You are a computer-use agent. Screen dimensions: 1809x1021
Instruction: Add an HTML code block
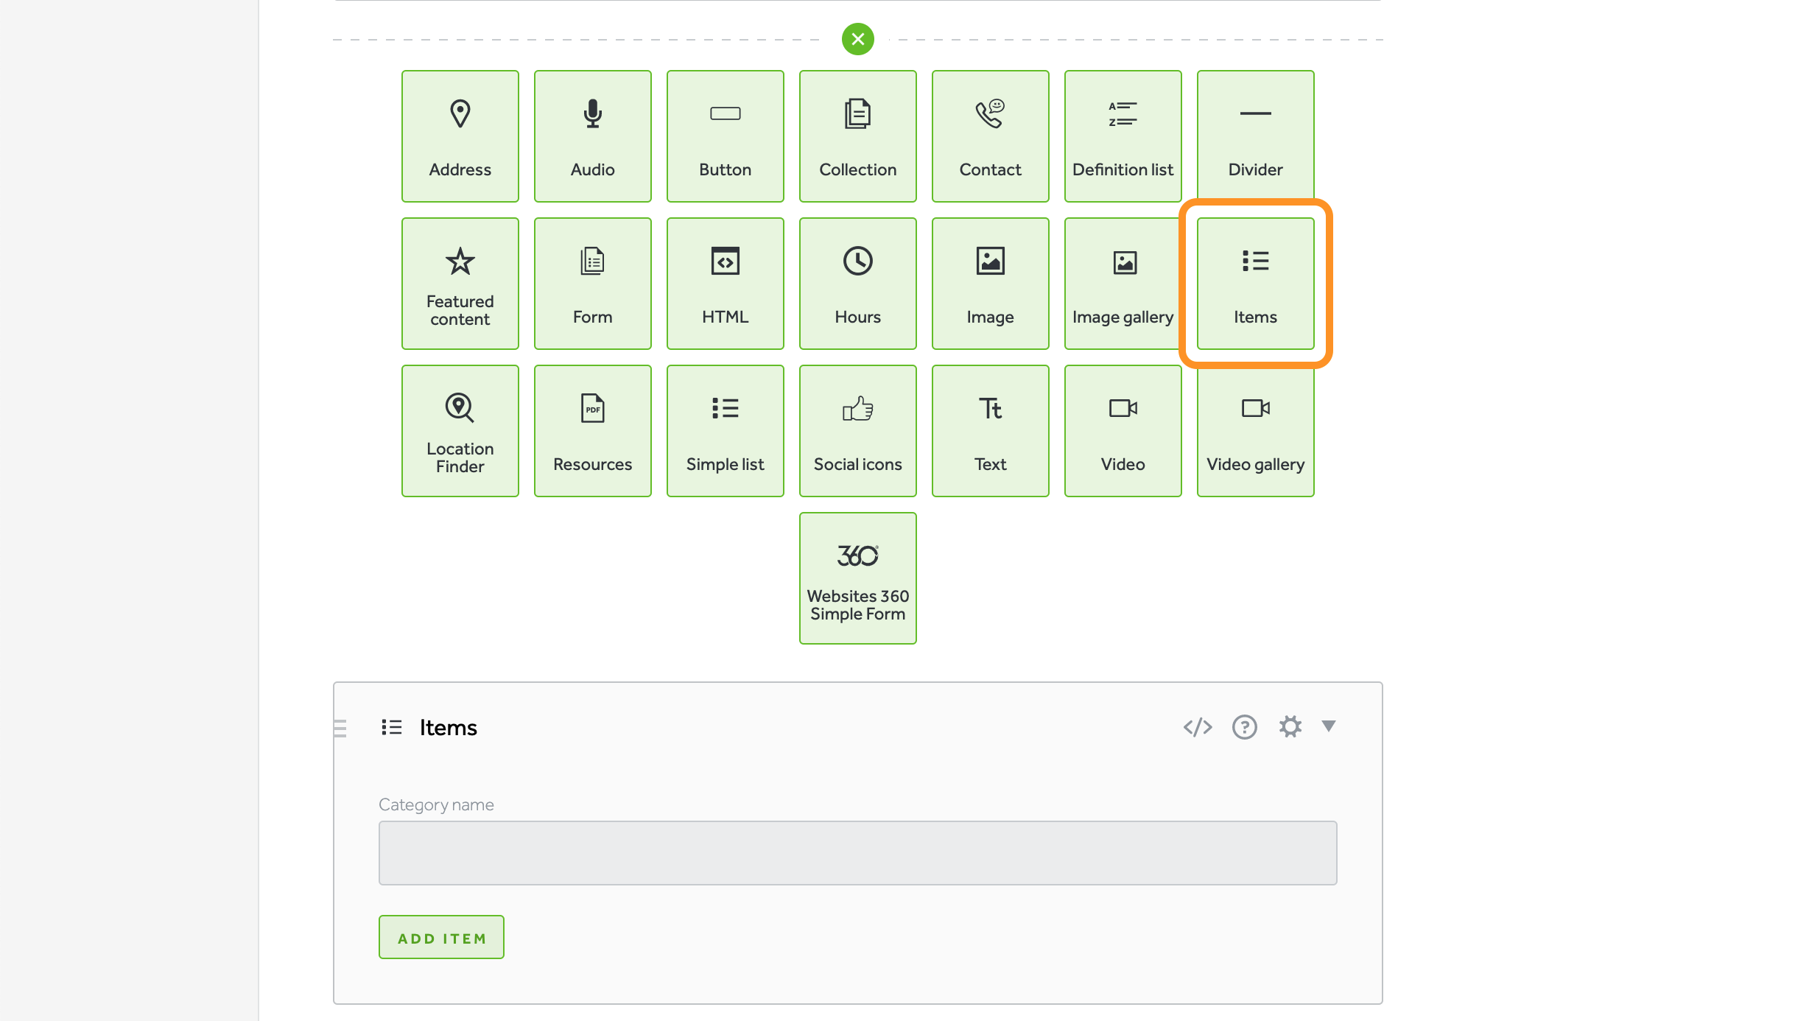(725, 284)
